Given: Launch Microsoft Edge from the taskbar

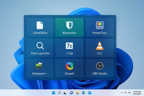Looking at the screenshot, I should tap(83, 93).
